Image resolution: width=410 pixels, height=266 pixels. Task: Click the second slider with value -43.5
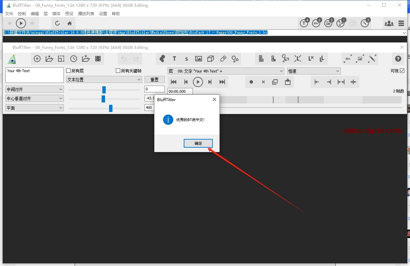coord(103,99)
